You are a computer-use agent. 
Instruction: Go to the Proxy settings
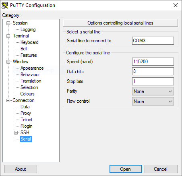point(26,113)
